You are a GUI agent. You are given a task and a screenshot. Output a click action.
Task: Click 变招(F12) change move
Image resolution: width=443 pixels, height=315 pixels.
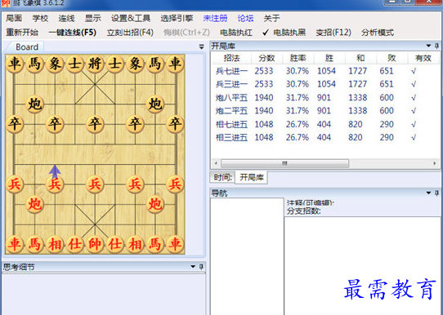[333, 33]
